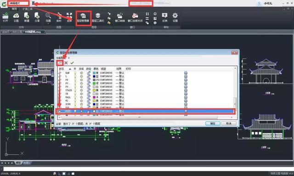Toggle lock icon for L layer
Viewport: 294px width, 176px height.
(x=88, y=76)
